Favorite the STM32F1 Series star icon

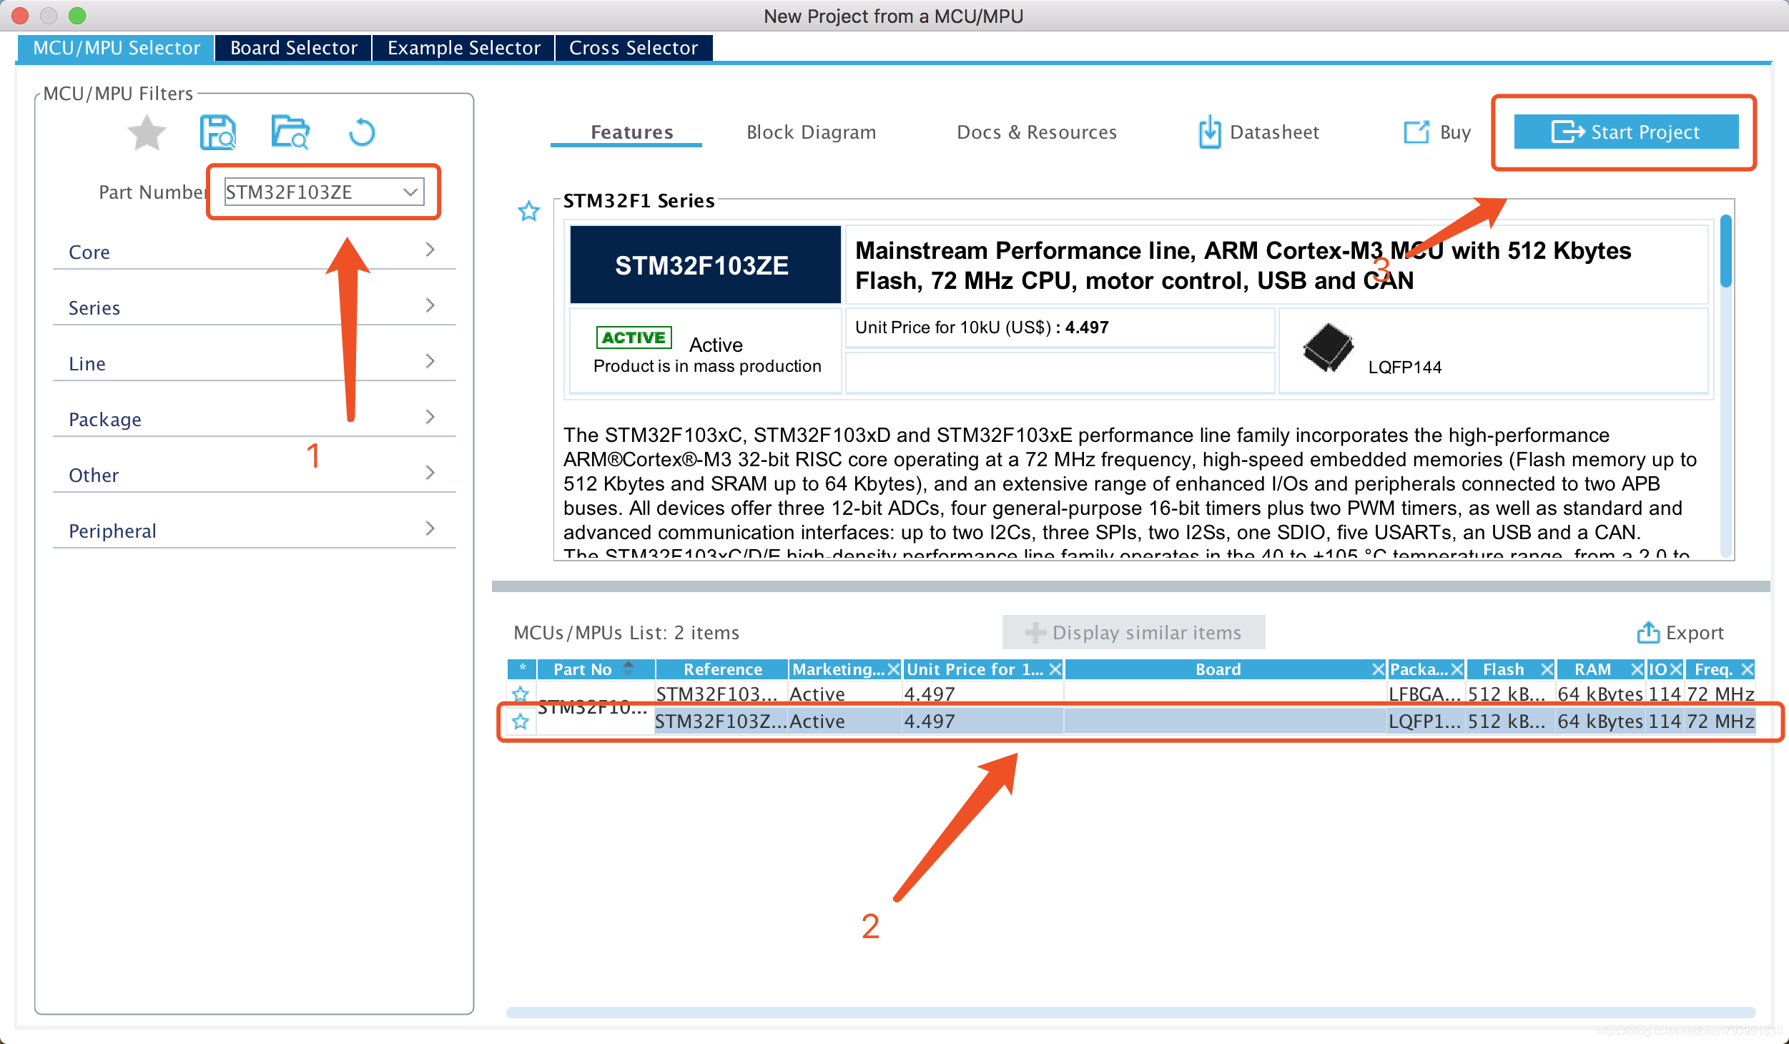528,211
